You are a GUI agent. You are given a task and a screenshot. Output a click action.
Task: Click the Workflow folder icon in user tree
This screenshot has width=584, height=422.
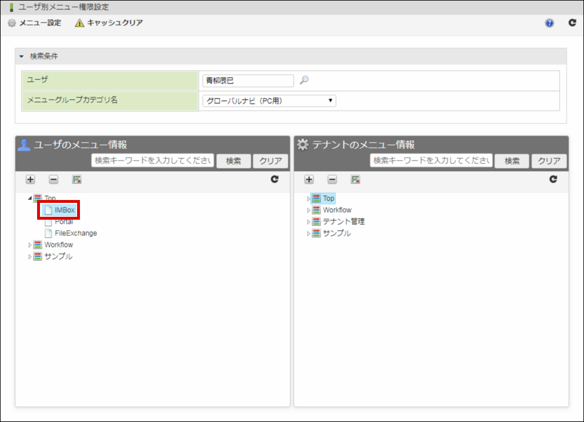(38, 245)
